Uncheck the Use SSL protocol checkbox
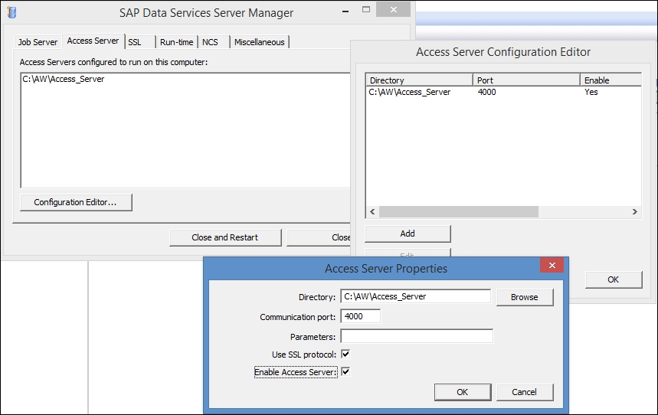Viewport: 658px width, 415px height. (345, 354)
